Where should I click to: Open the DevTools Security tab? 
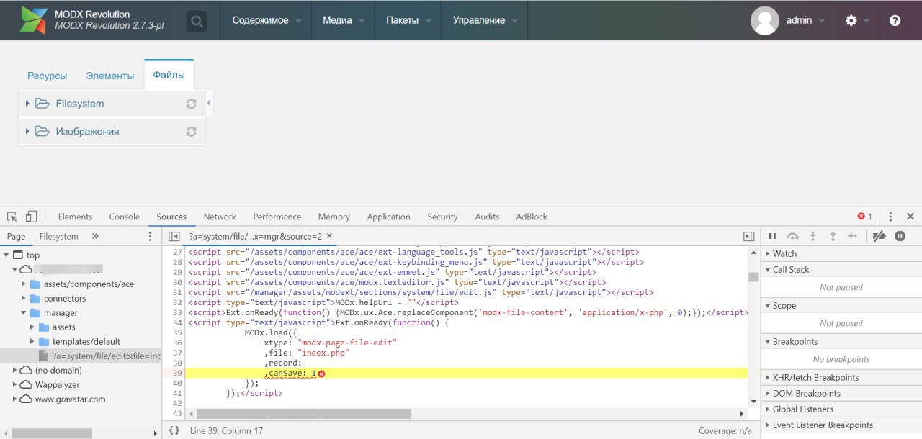click(x=442, y=217)
